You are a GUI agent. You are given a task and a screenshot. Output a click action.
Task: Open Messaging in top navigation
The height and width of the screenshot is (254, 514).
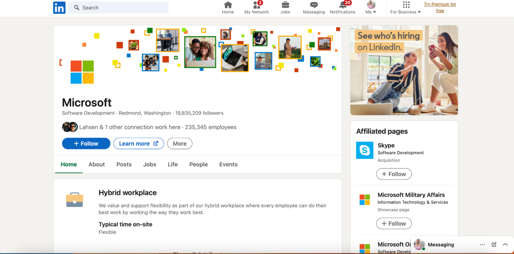click(314, 8)
